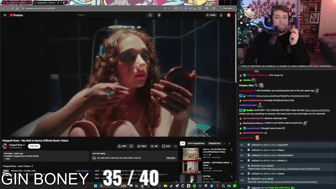Click the Ask button
Image resolution: width=336 pixels, height=189 pixels.
(x=154, y=146)
